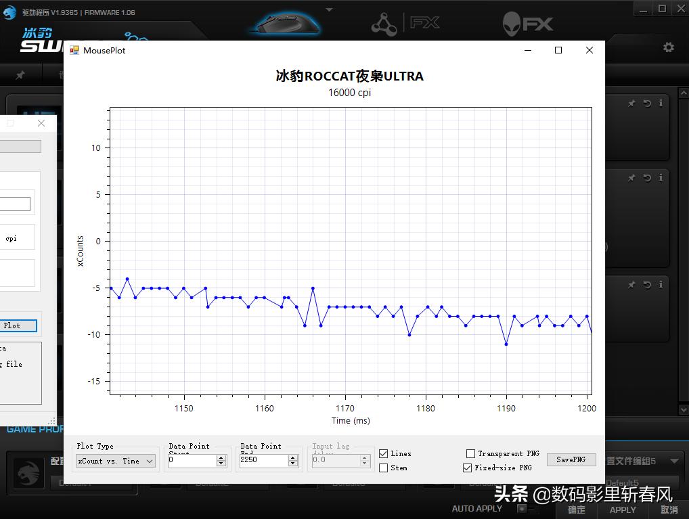Expand the macro file group dropdown
The width and height of the screenshot is (689, 519).
click(x=674, y=461)
